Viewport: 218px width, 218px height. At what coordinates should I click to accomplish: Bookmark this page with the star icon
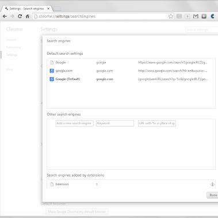coord(171,16)
